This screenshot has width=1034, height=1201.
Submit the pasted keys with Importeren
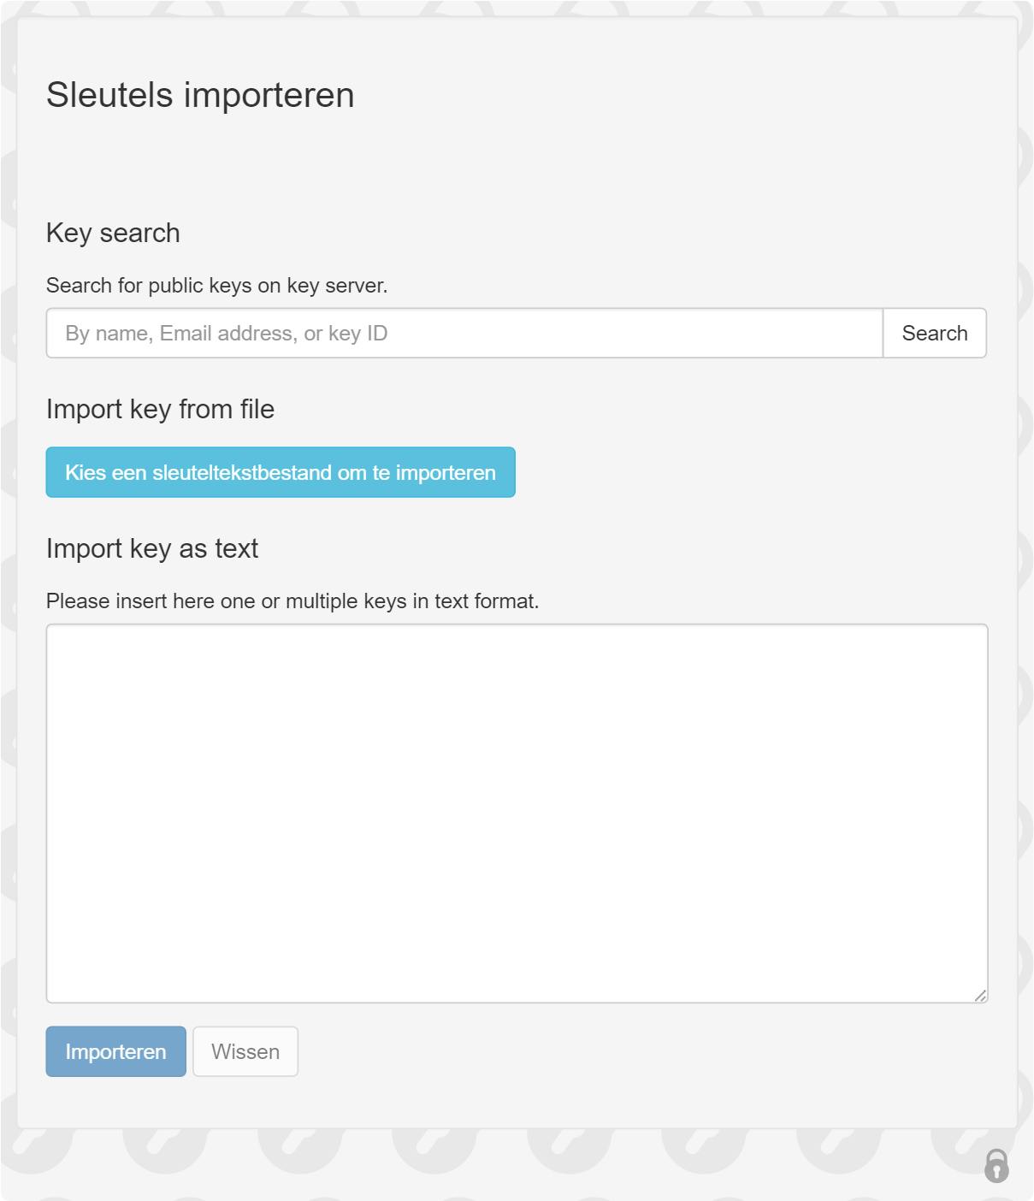tap(115, 1051)
